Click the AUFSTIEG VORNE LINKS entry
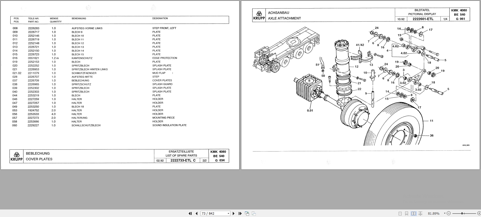 [x=87, y=28]
